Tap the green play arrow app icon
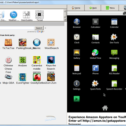The image size is (126, 126). point(77,99)
